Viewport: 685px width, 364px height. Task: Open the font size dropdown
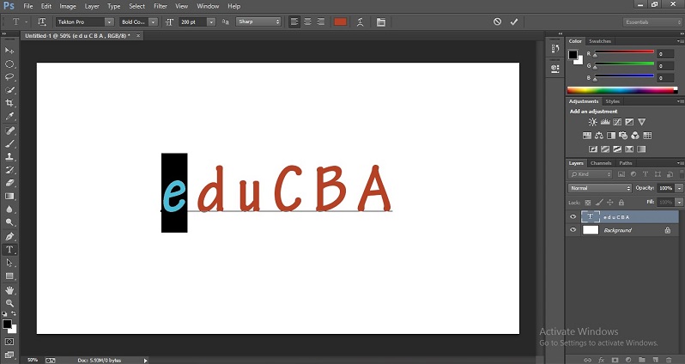211,21
